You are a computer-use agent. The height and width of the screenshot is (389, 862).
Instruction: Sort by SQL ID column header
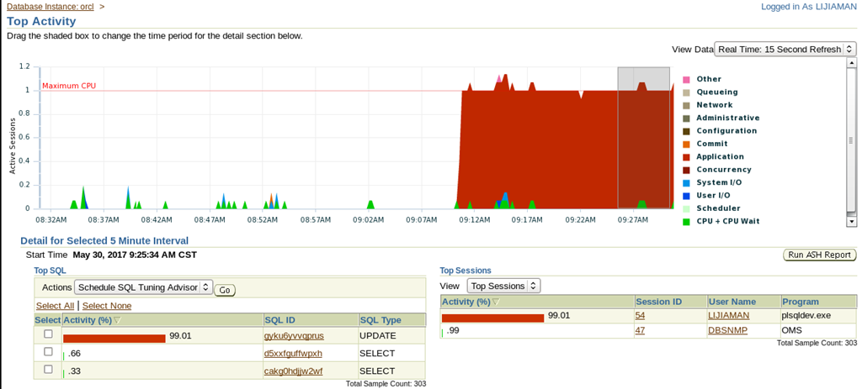coord(280,320)
